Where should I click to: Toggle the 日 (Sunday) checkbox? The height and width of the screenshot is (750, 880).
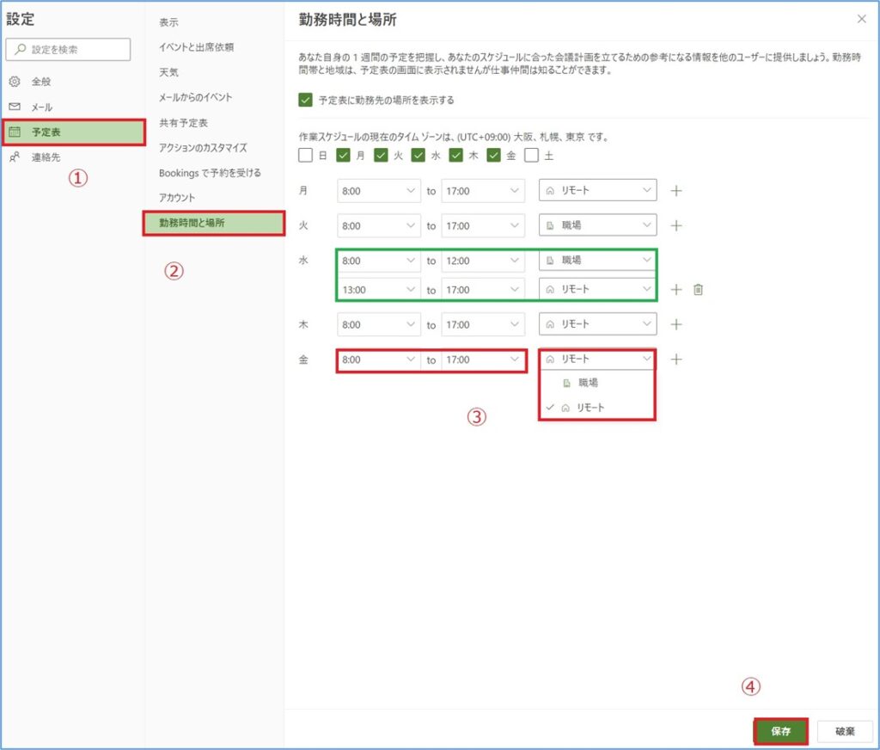point(305,156)
